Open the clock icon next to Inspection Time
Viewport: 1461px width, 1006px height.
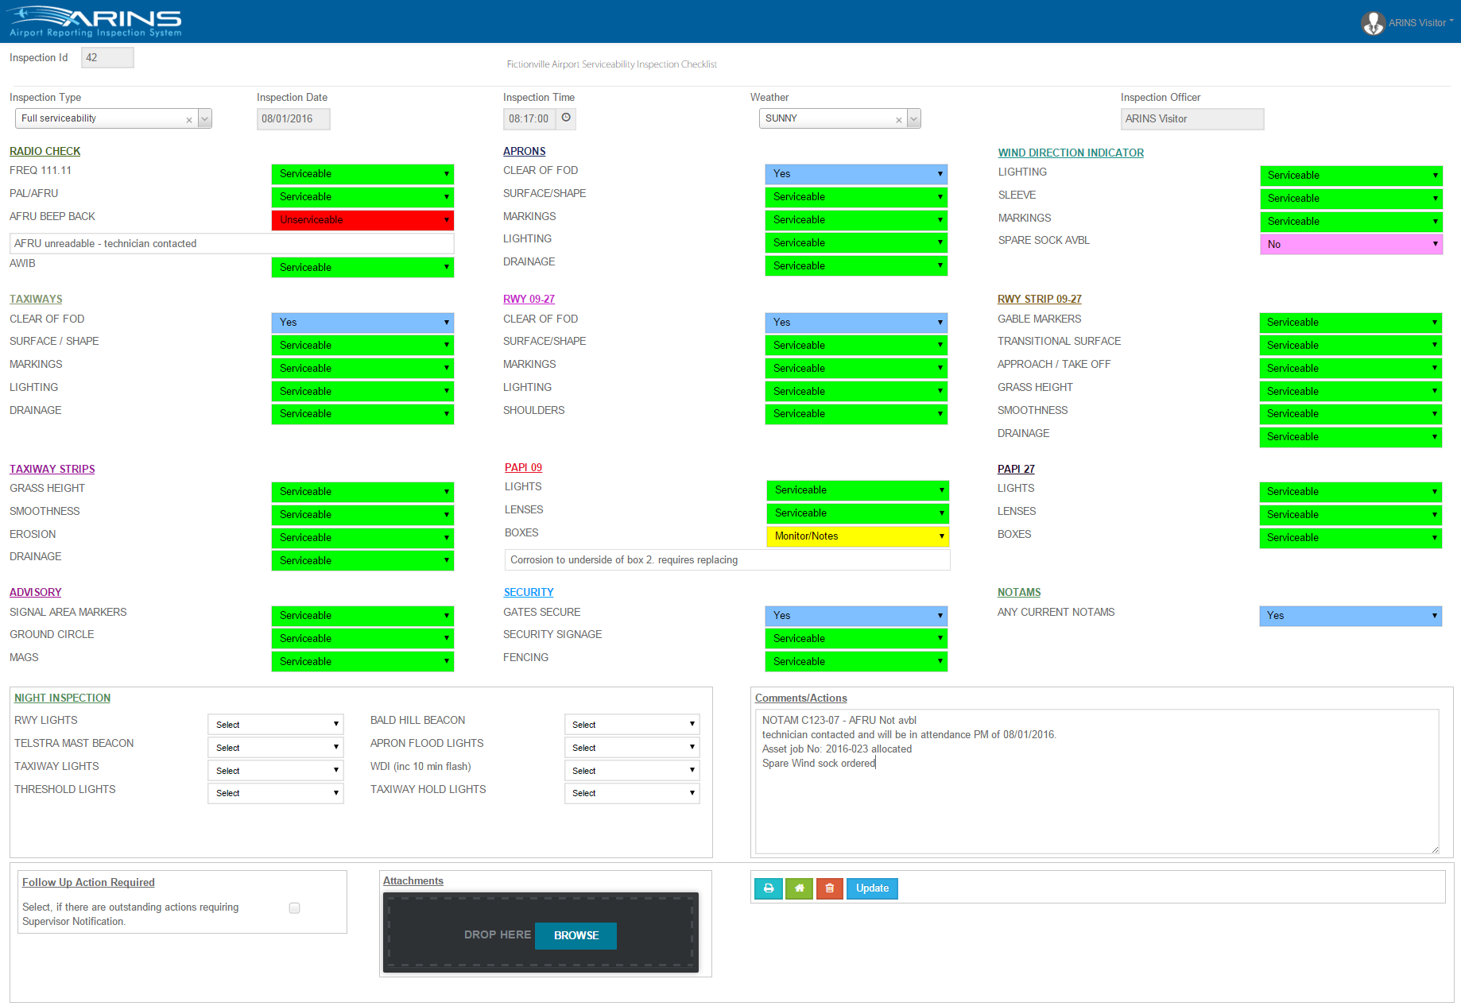click(564, 118)
